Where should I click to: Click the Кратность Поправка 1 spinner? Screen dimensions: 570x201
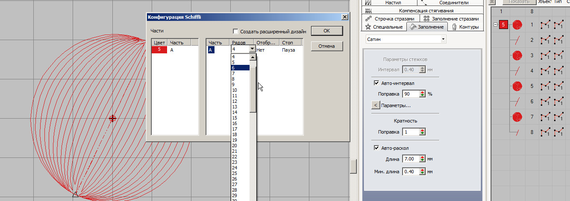coord(423,132)
